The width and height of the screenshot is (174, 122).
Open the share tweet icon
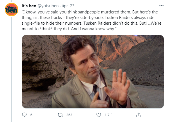click(x=139, y=115)
